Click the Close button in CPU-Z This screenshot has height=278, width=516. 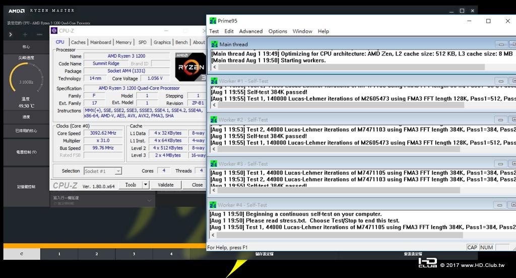pyautogui.click(x=197, y=185)
